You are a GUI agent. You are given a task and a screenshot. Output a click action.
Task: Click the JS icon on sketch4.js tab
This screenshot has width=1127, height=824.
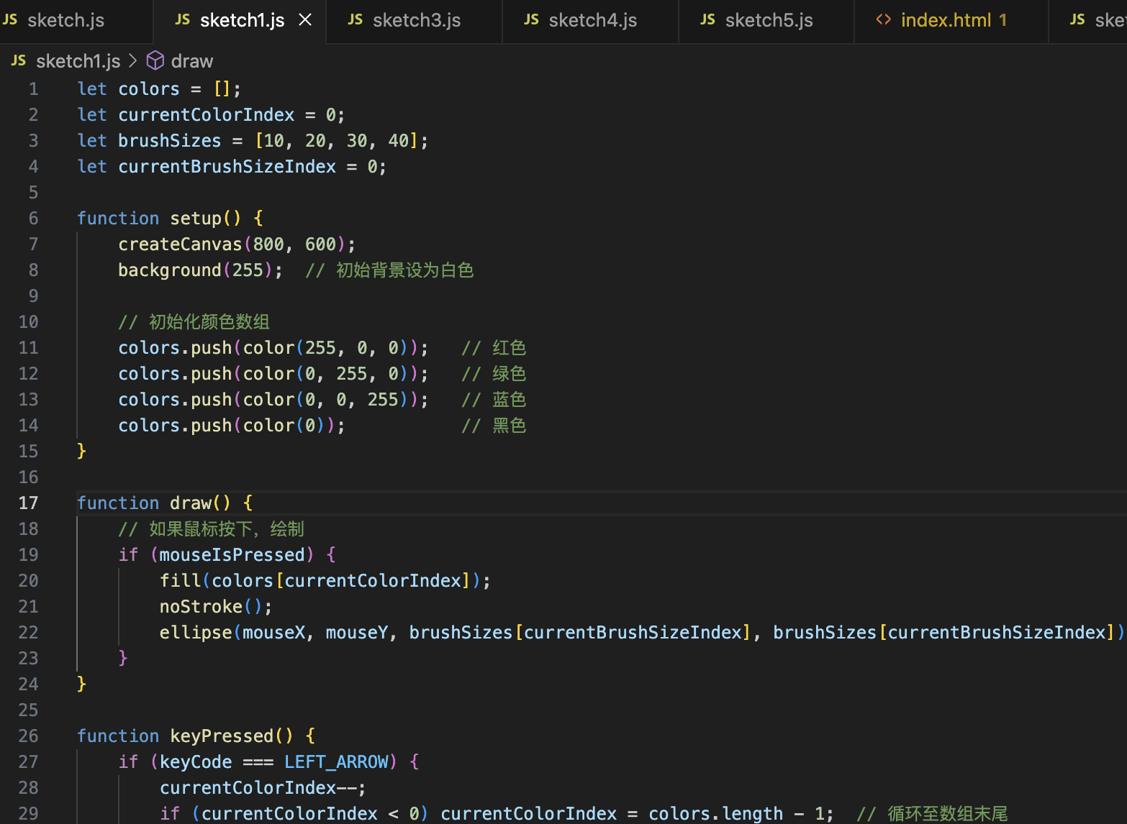pyautogui.click(x=531, y=20)
